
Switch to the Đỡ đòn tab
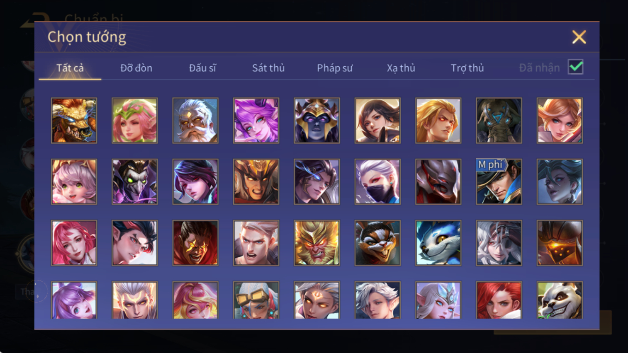pos(136,68)
